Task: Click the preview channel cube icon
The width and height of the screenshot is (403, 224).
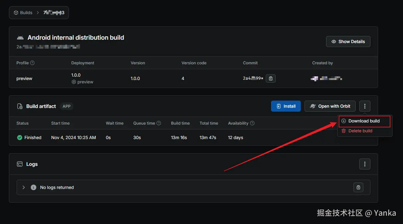Action: coord(74,82)
